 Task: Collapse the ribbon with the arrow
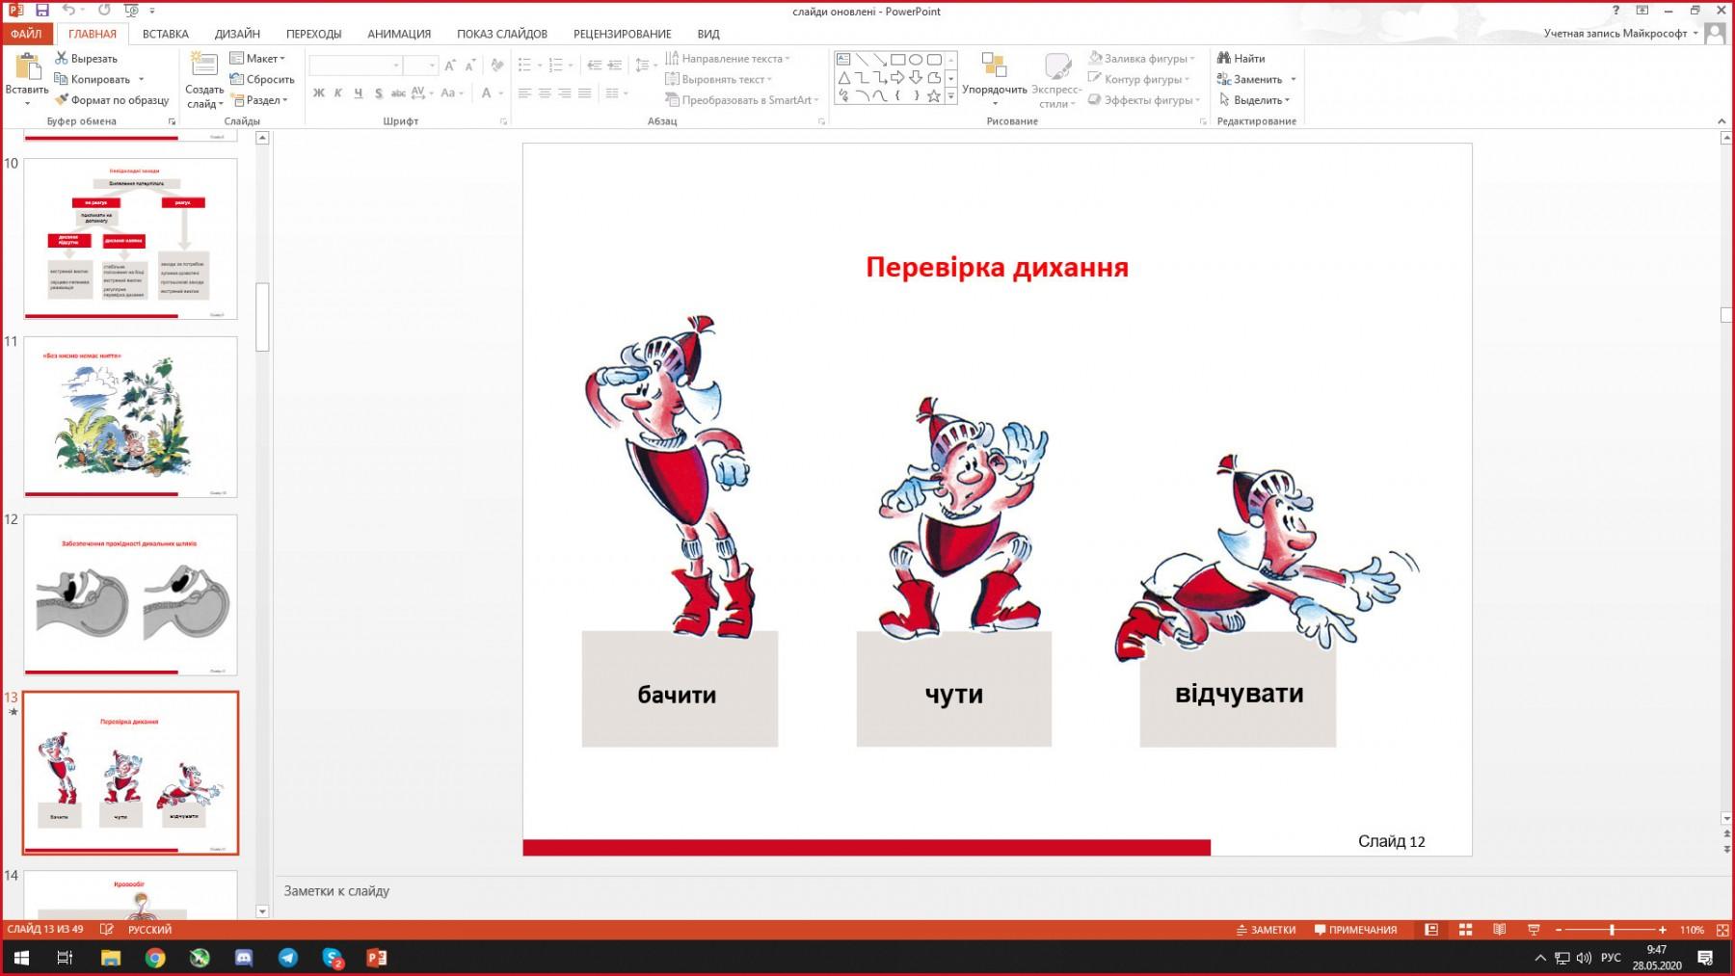click(1722, 121)
